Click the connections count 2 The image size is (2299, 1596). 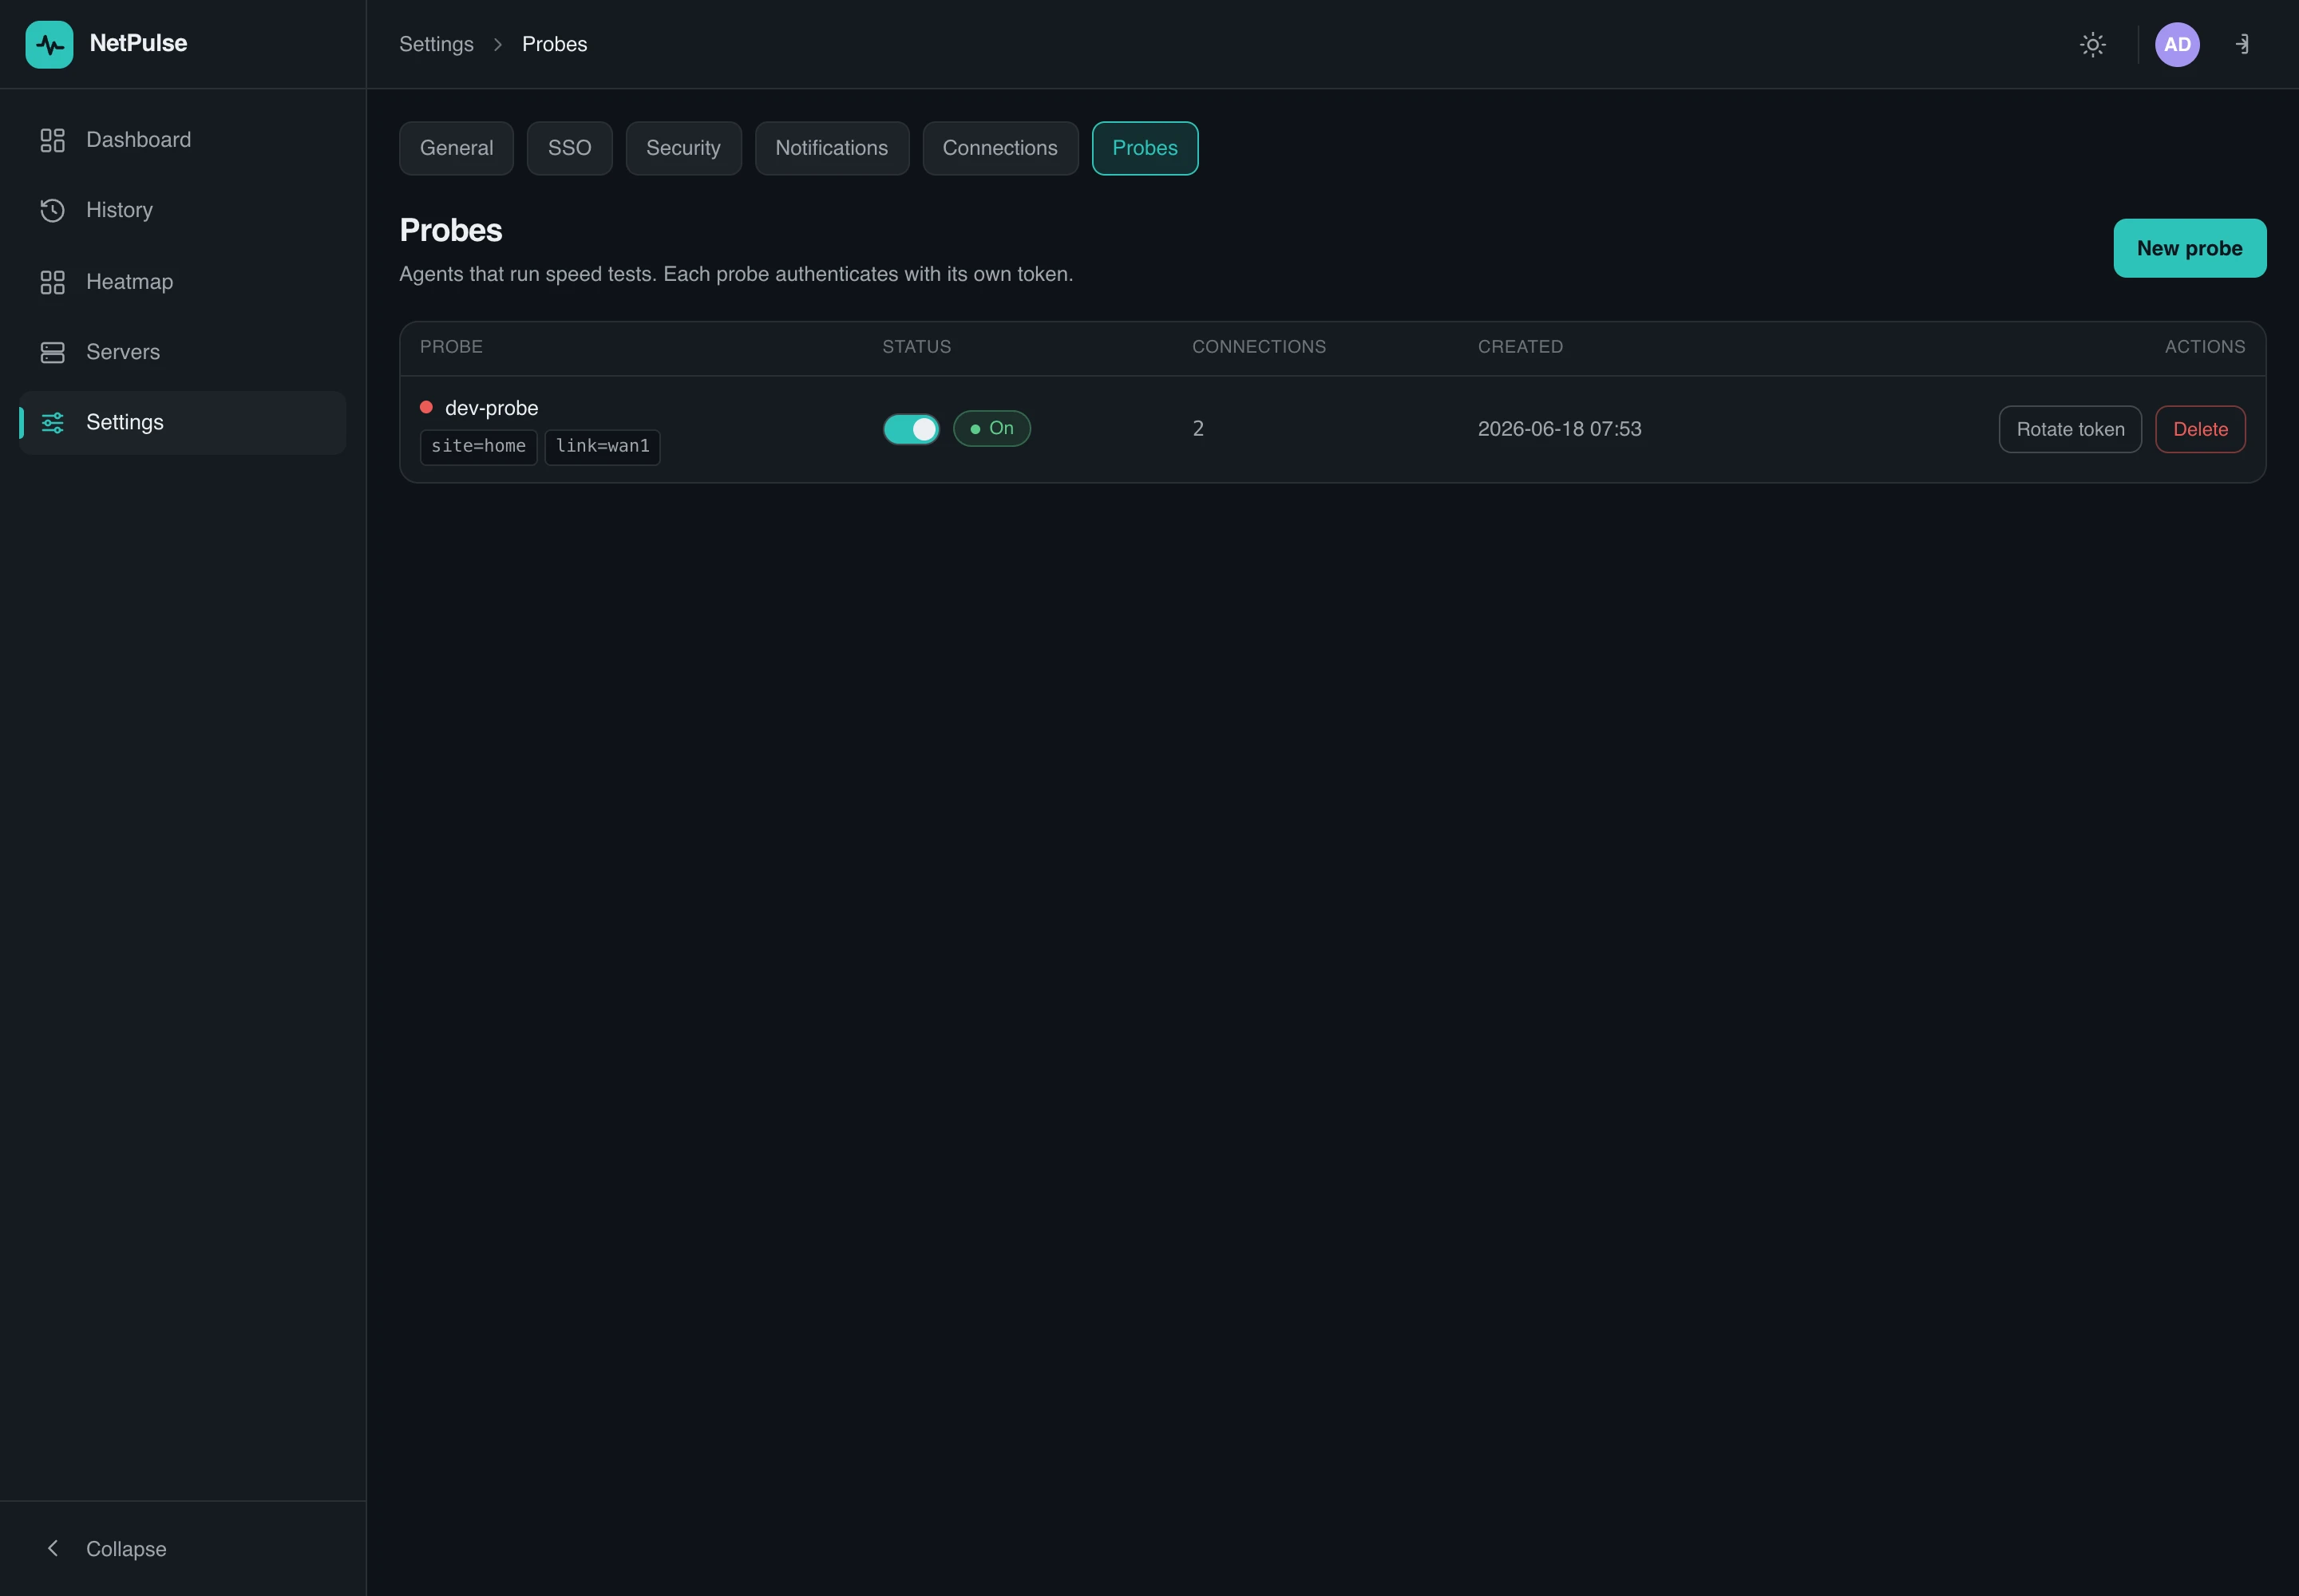(x=1197, y=429)
